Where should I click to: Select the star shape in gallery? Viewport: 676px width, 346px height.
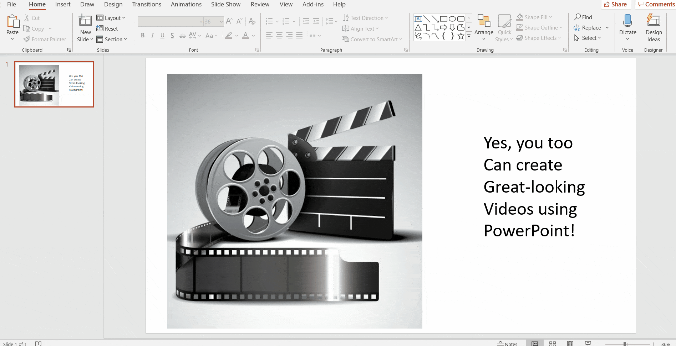pos(461,36)
